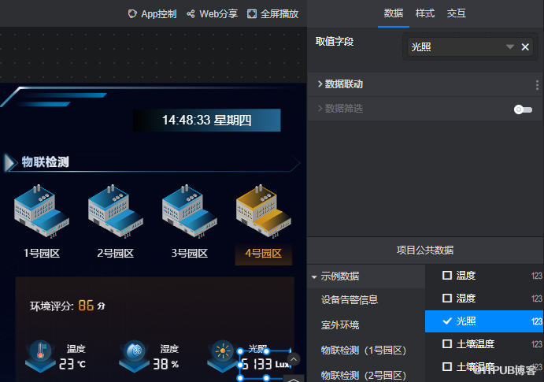
Task: Switch to the 样式 tab
Action: [425, 13]
